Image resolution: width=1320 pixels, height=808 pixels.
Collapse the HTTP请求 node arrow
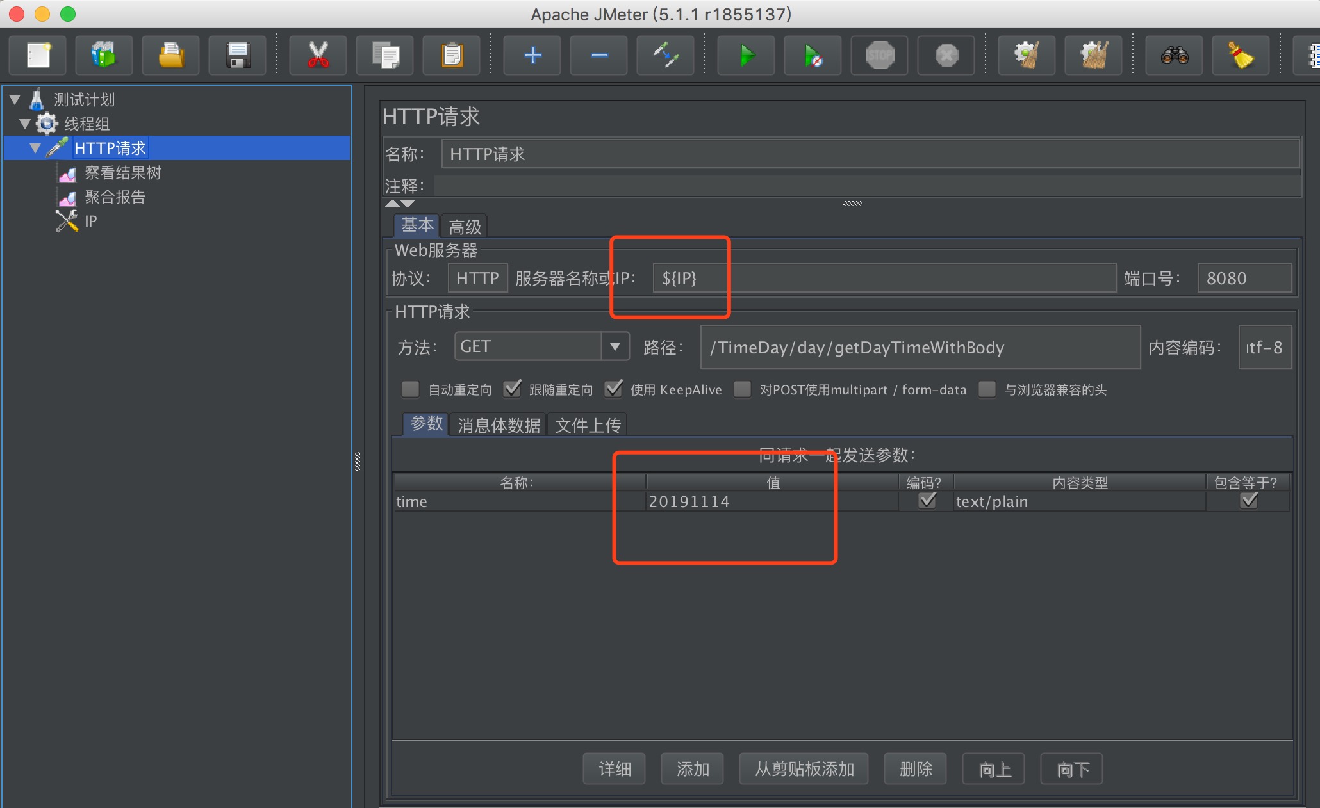point(35,149)
